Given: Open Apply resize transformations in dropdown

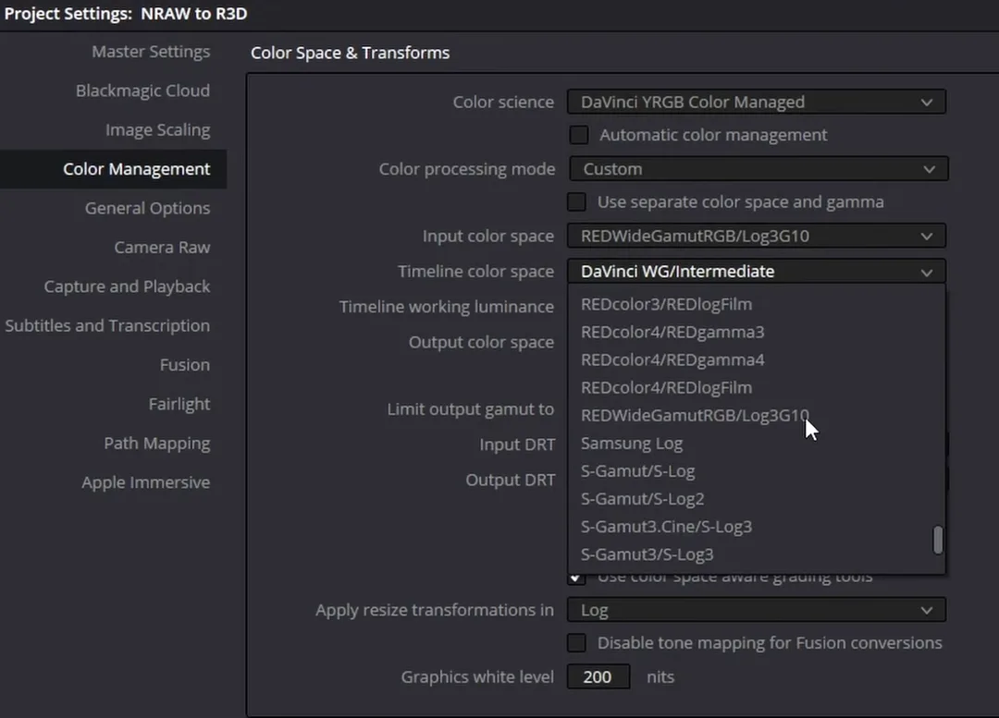Looking at the screenshot, I should click(x=757, y=611).
